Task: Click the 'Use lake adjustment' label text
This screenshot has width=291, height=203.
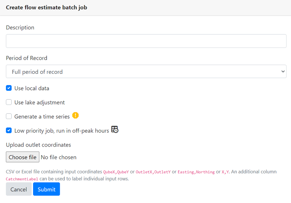Action: 40,103
